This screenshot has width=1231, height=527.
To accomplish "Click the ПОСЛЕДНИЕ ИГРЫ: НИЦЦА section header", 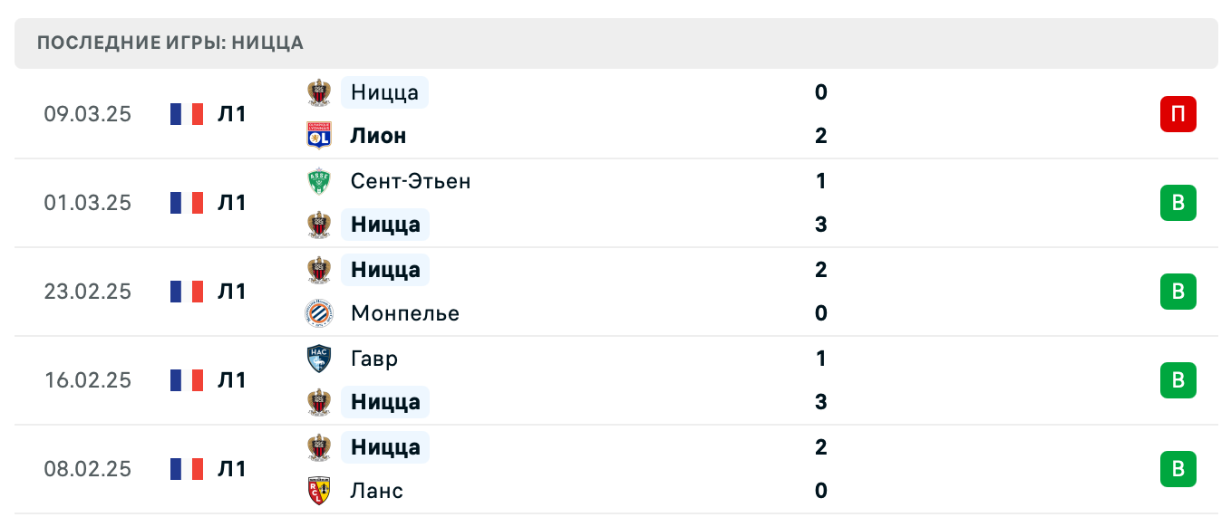I will pos(169,43).
